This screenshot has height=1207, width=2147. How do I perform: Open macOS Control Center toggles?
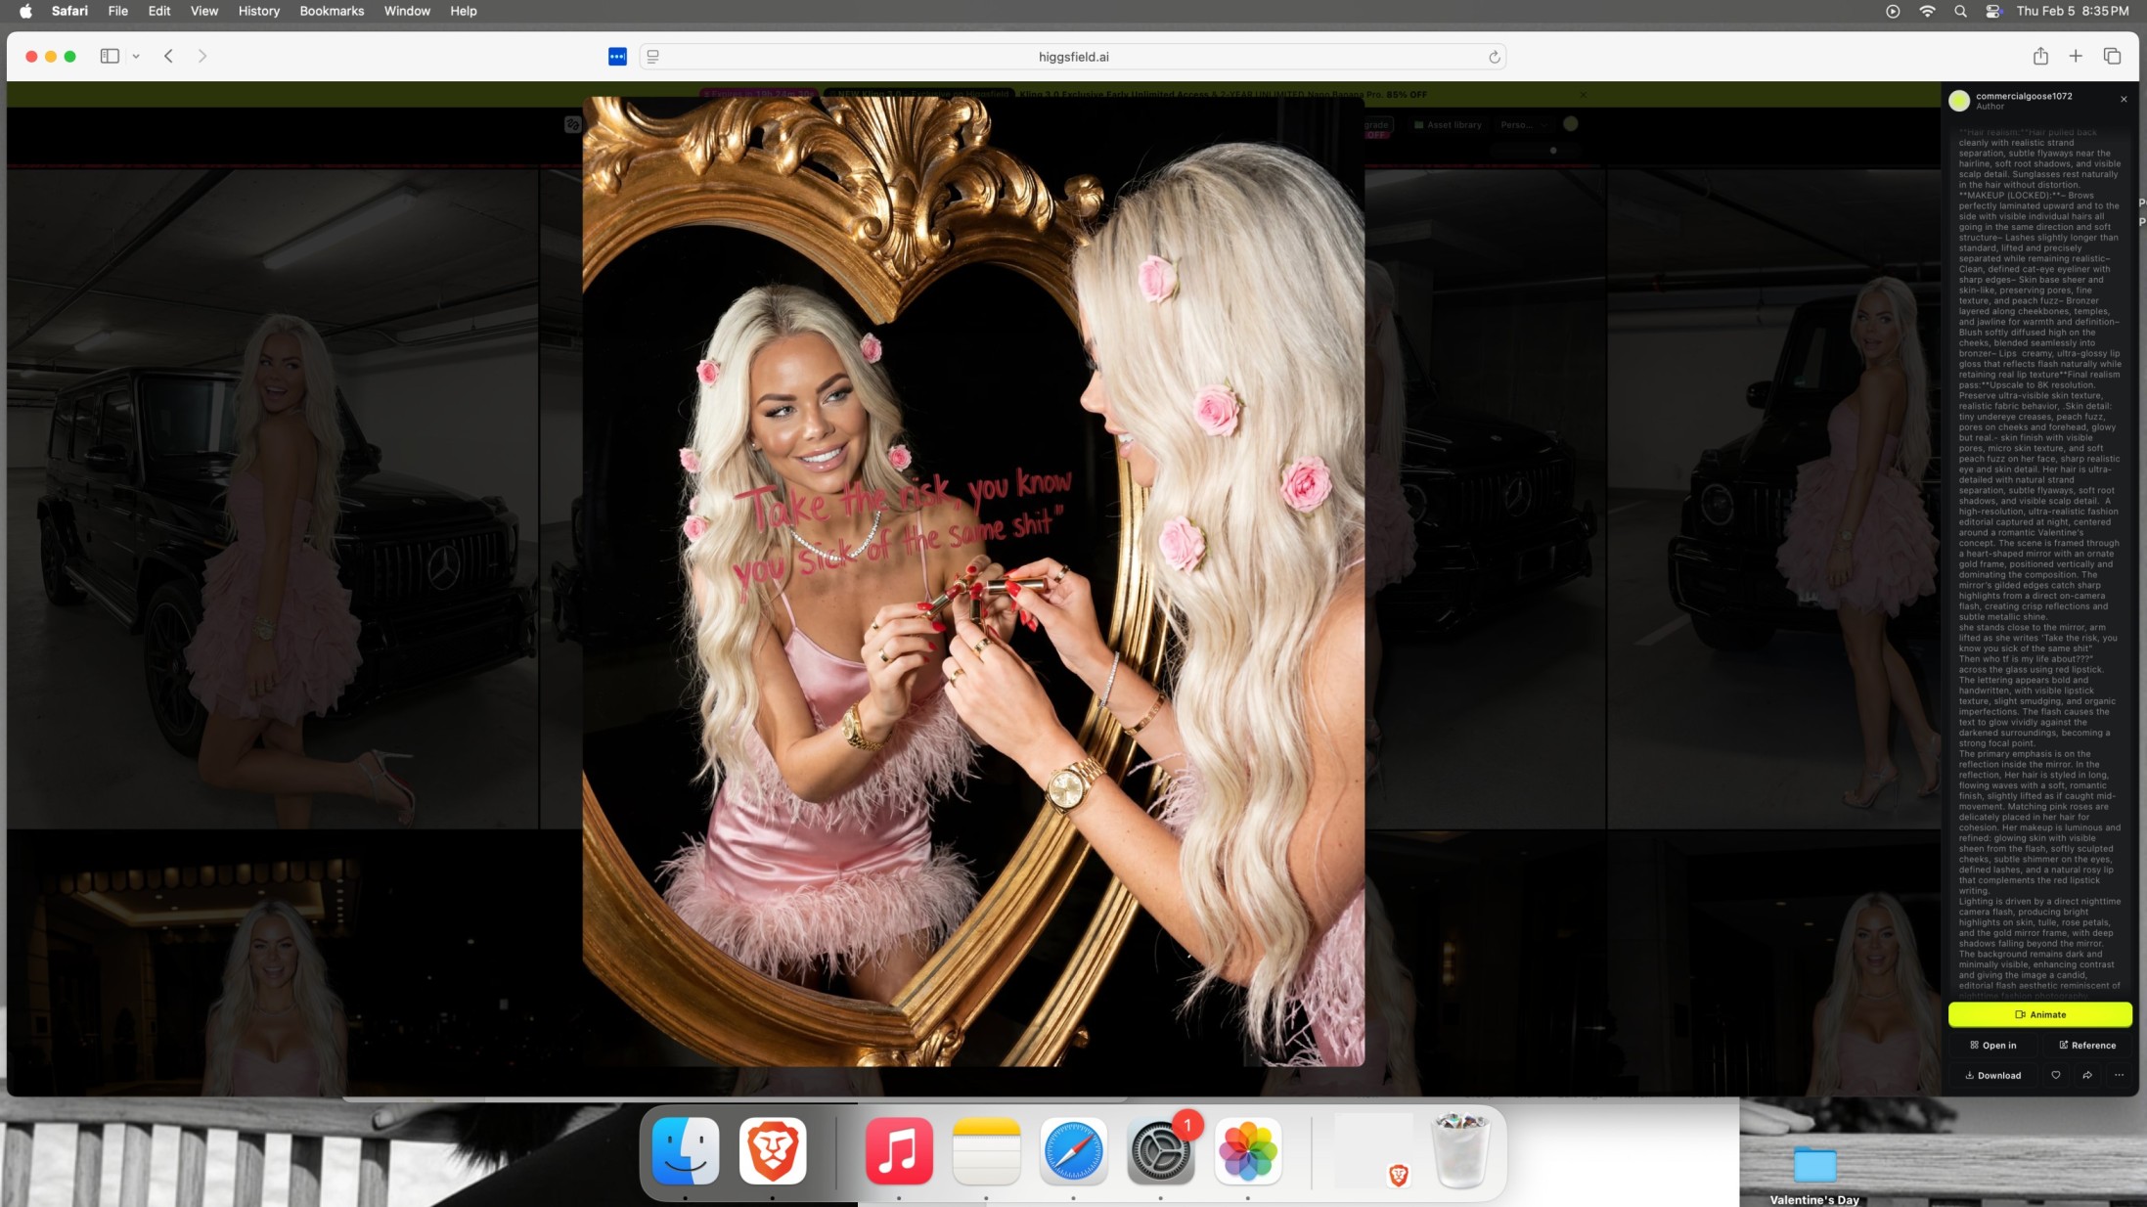[x=1992, y=11]
